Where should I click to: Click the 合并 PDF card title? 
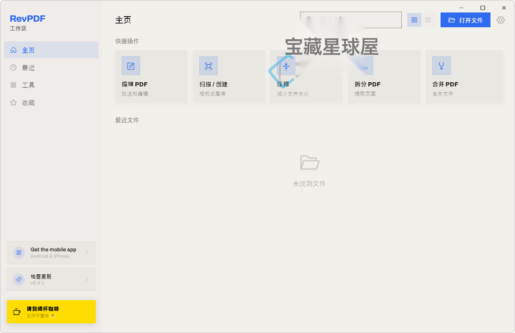(x=445, y=85)
